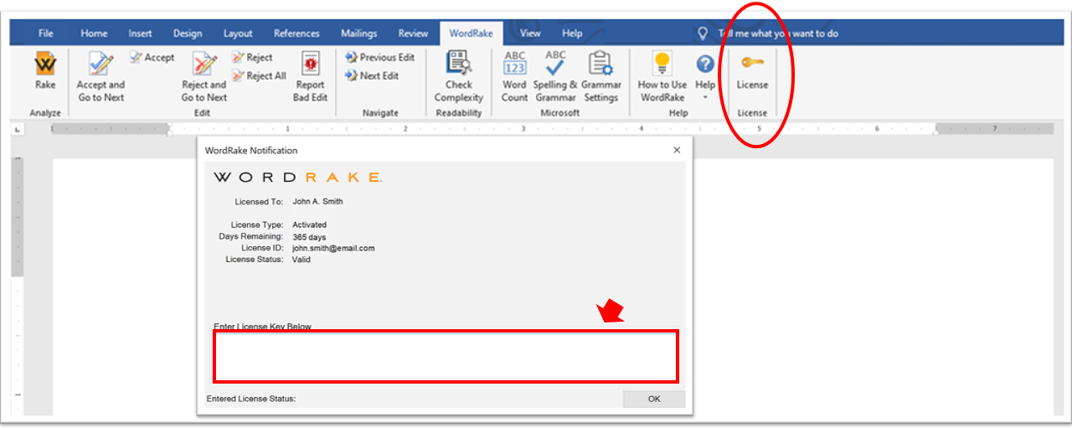Accept the current edit
1072x428 pixels.
click(x=152, y=58)
